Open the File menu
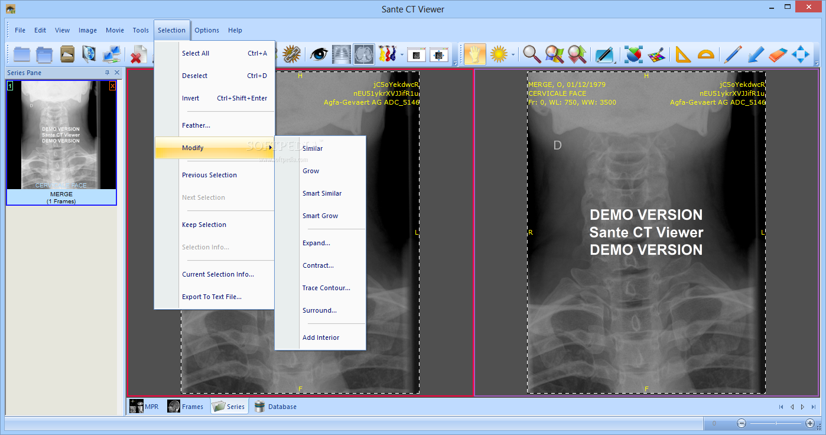 pos(20,30)
